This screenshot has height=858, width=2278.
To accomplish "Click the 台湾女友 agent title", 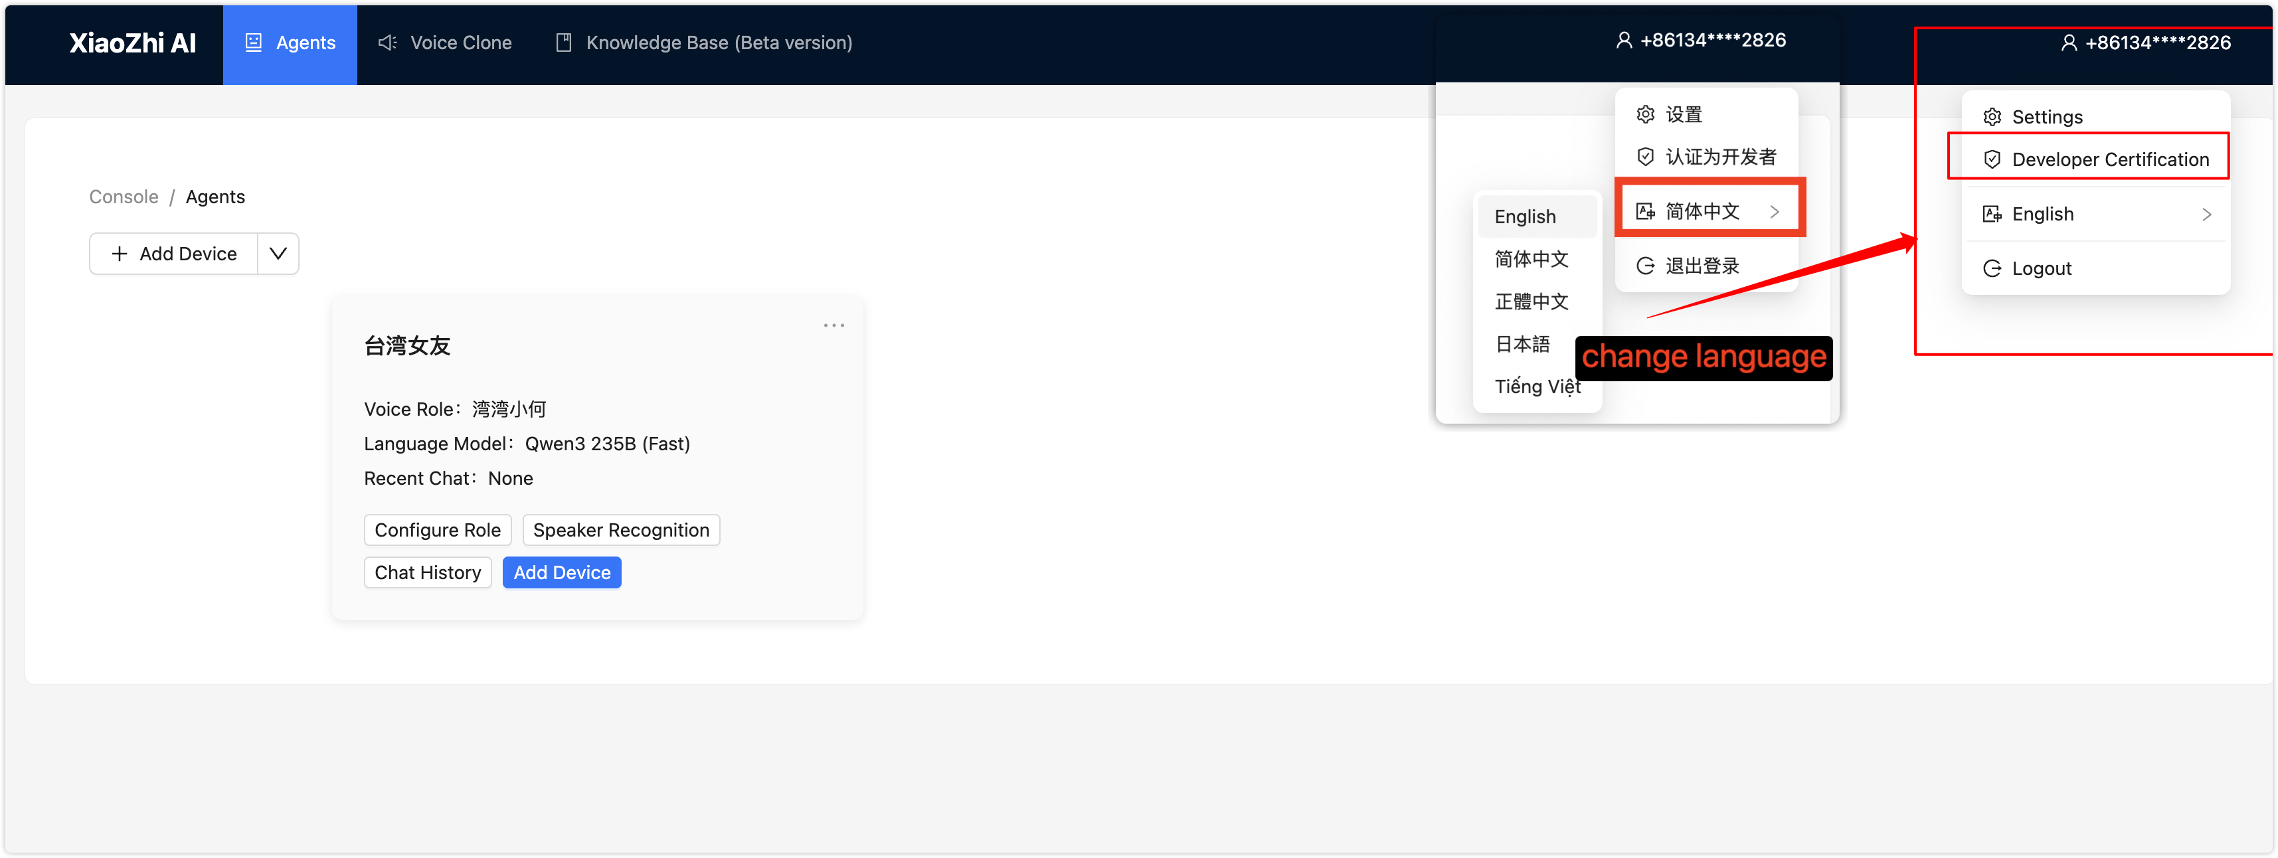I will click(x=408, y=346).
